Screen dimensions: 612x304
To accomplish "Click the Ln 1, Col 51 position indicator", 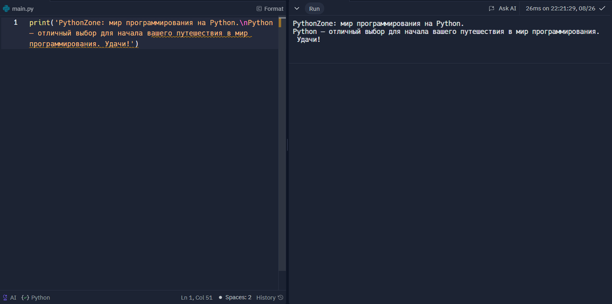I will 196,297.
